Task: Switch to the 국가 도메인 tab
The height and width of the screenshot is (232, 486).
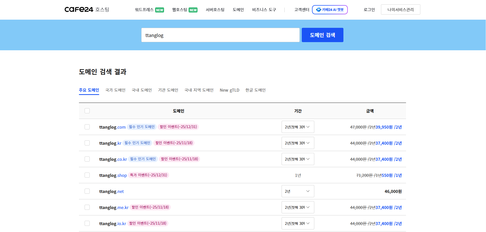Action: click(115, 90)
